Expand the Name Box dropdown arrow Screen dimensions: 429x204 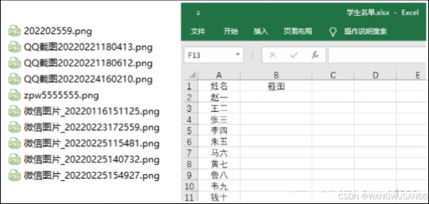click(x=238, y=55)
